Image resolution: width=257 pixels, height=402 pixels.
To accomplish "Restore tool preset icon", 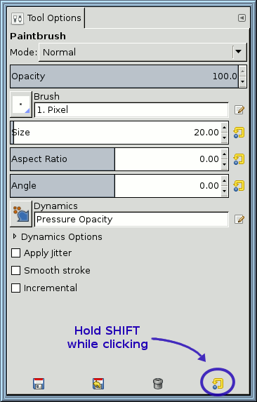I will [x=98, y=384].
